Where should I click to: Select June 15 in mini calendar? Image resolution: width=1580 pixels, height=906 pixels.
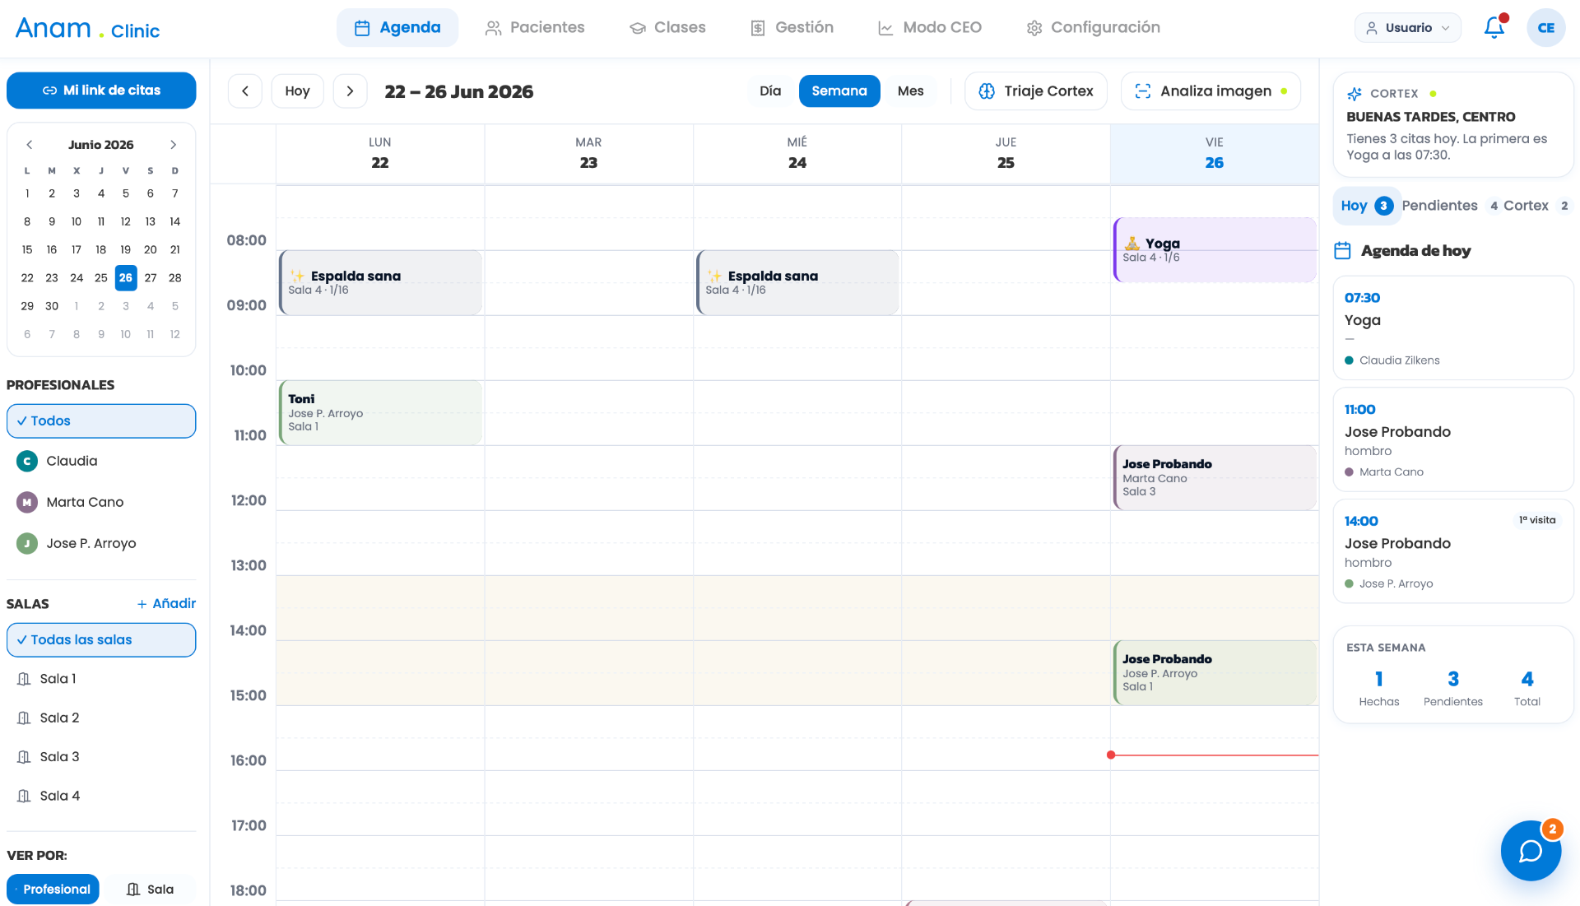(27, 250)
